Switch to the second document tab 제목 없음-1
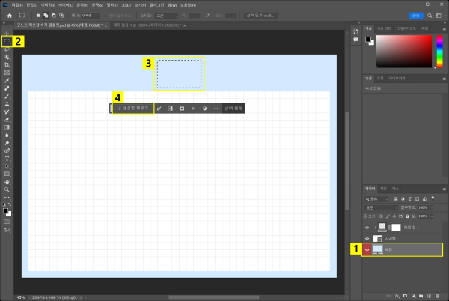This screenshot has width=449, height=301. point(147,25)
